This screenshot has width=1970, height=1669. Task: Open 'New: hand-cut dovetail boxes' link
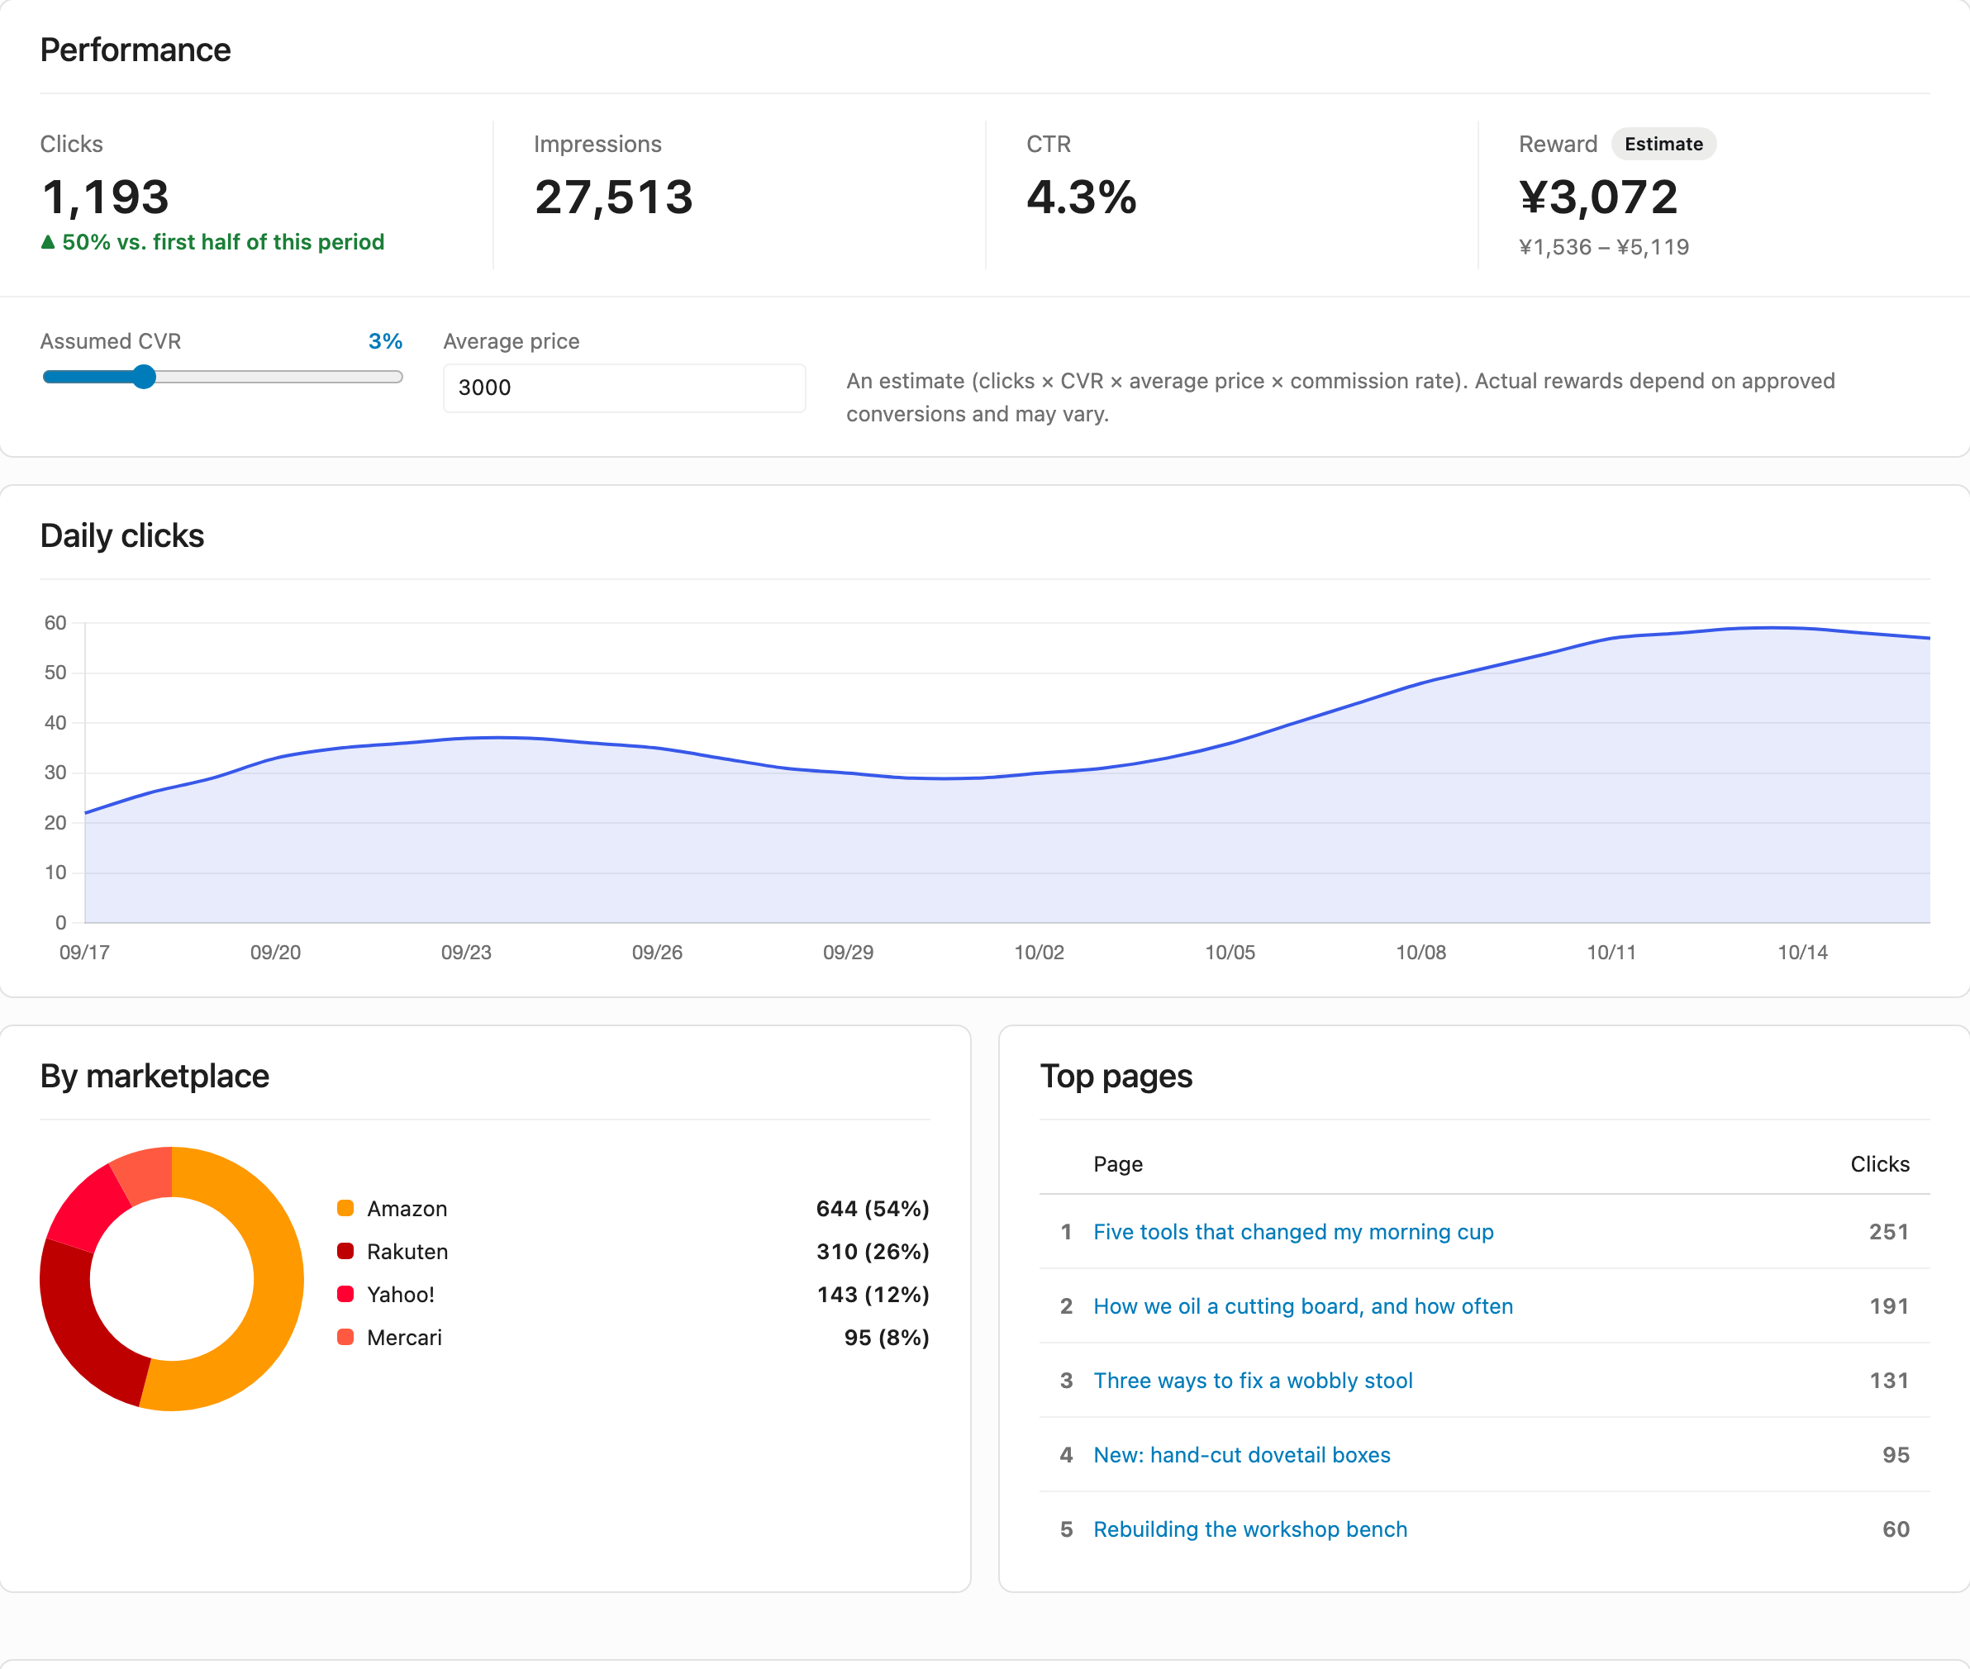[1241, 1455]
